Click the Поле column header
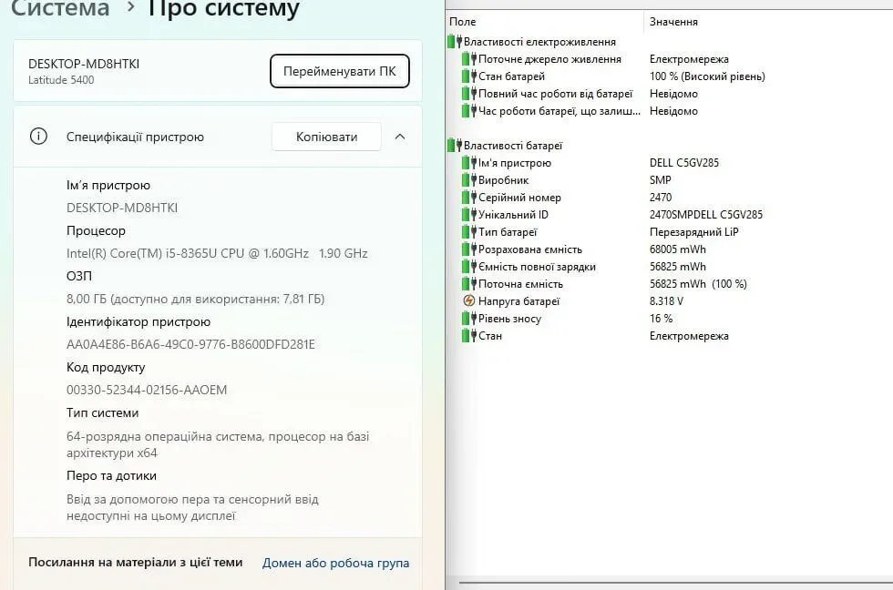This screenshot has width=893, height=590. coord(463,21)
